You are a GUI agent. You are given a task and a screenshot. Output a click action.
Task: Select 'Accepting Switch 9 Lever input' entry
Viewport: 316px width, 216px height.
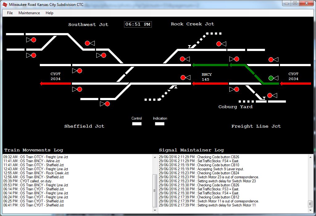(201, 169)
